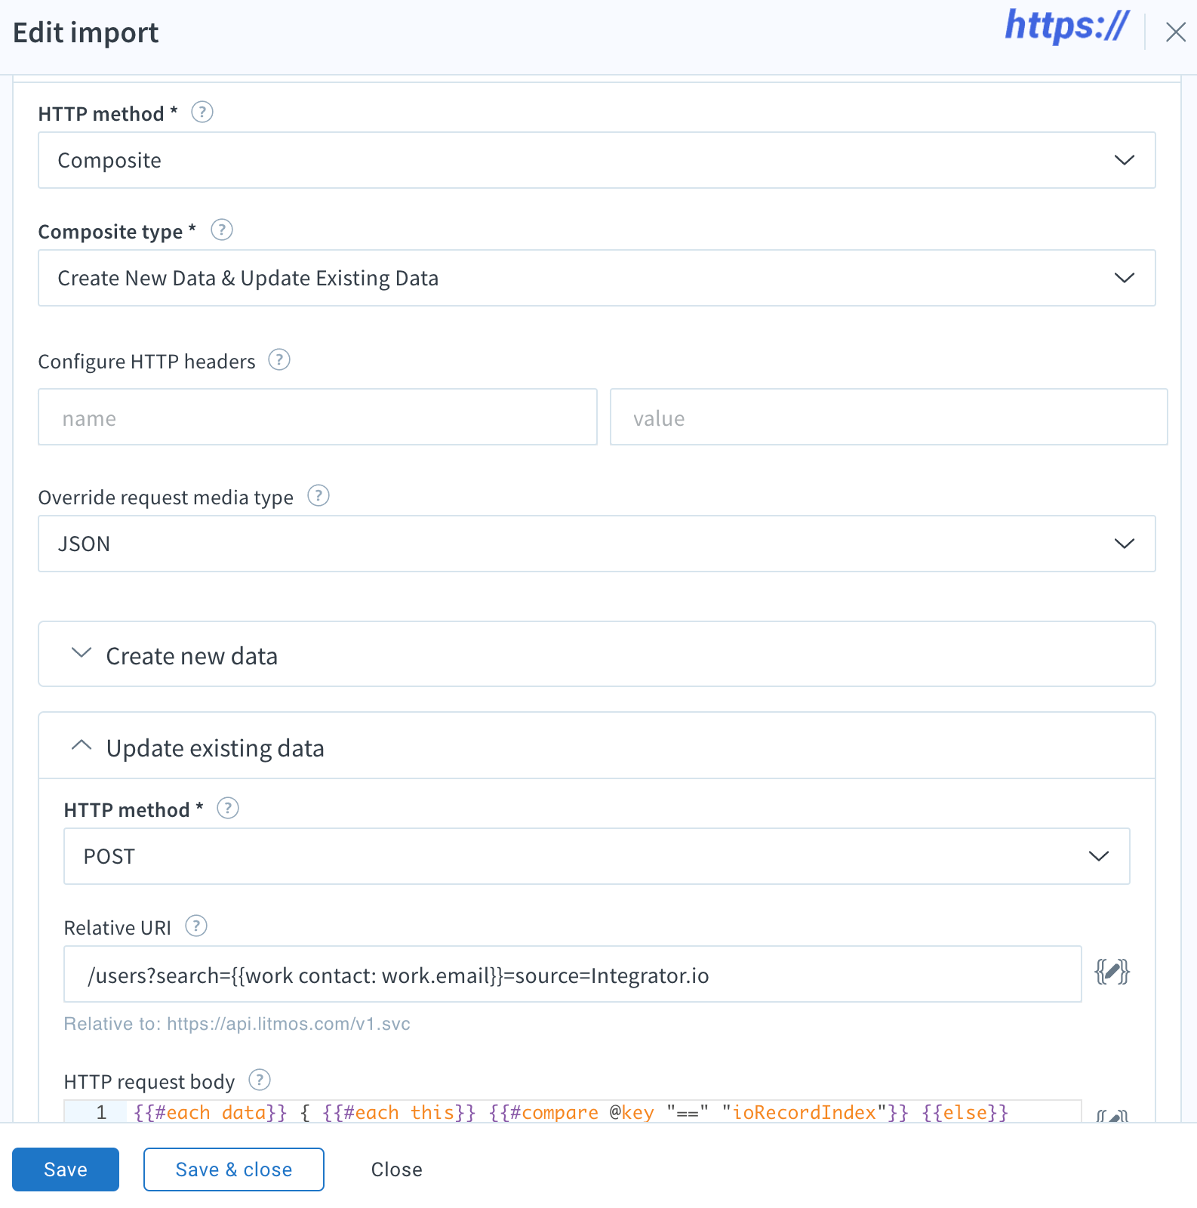Image resolution: width=1197 pixels, height=1208 pixels.
Task: Open Composite type dropdown
Action: pyautogui.click(x=597, y=278)
